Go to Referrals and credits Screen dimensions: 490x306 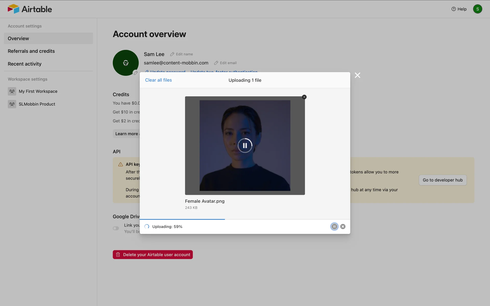pyautogui.click(x=31, y=51)
